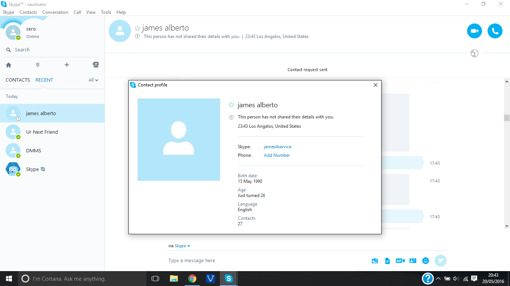Click the james4service Skype name link
This screenshot has height=286, width=510.
[x=277, y=147]
